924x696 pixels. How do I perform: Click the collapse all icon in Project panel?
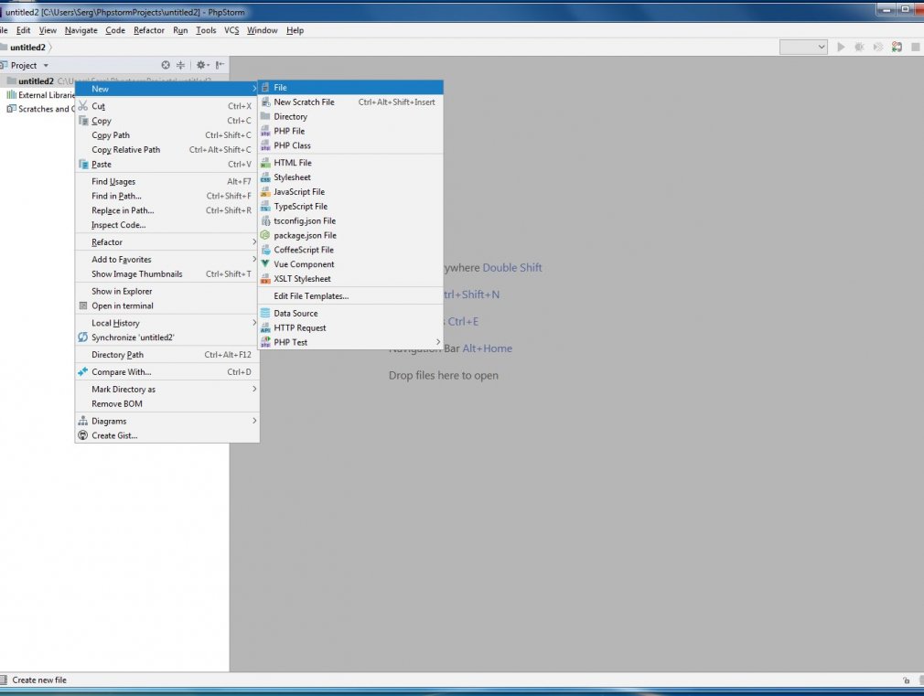pos(181,65)
